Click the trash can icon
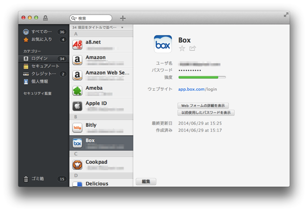Viewport: 308px width, 212px height. pyautogui.click(x=26, y=179)
